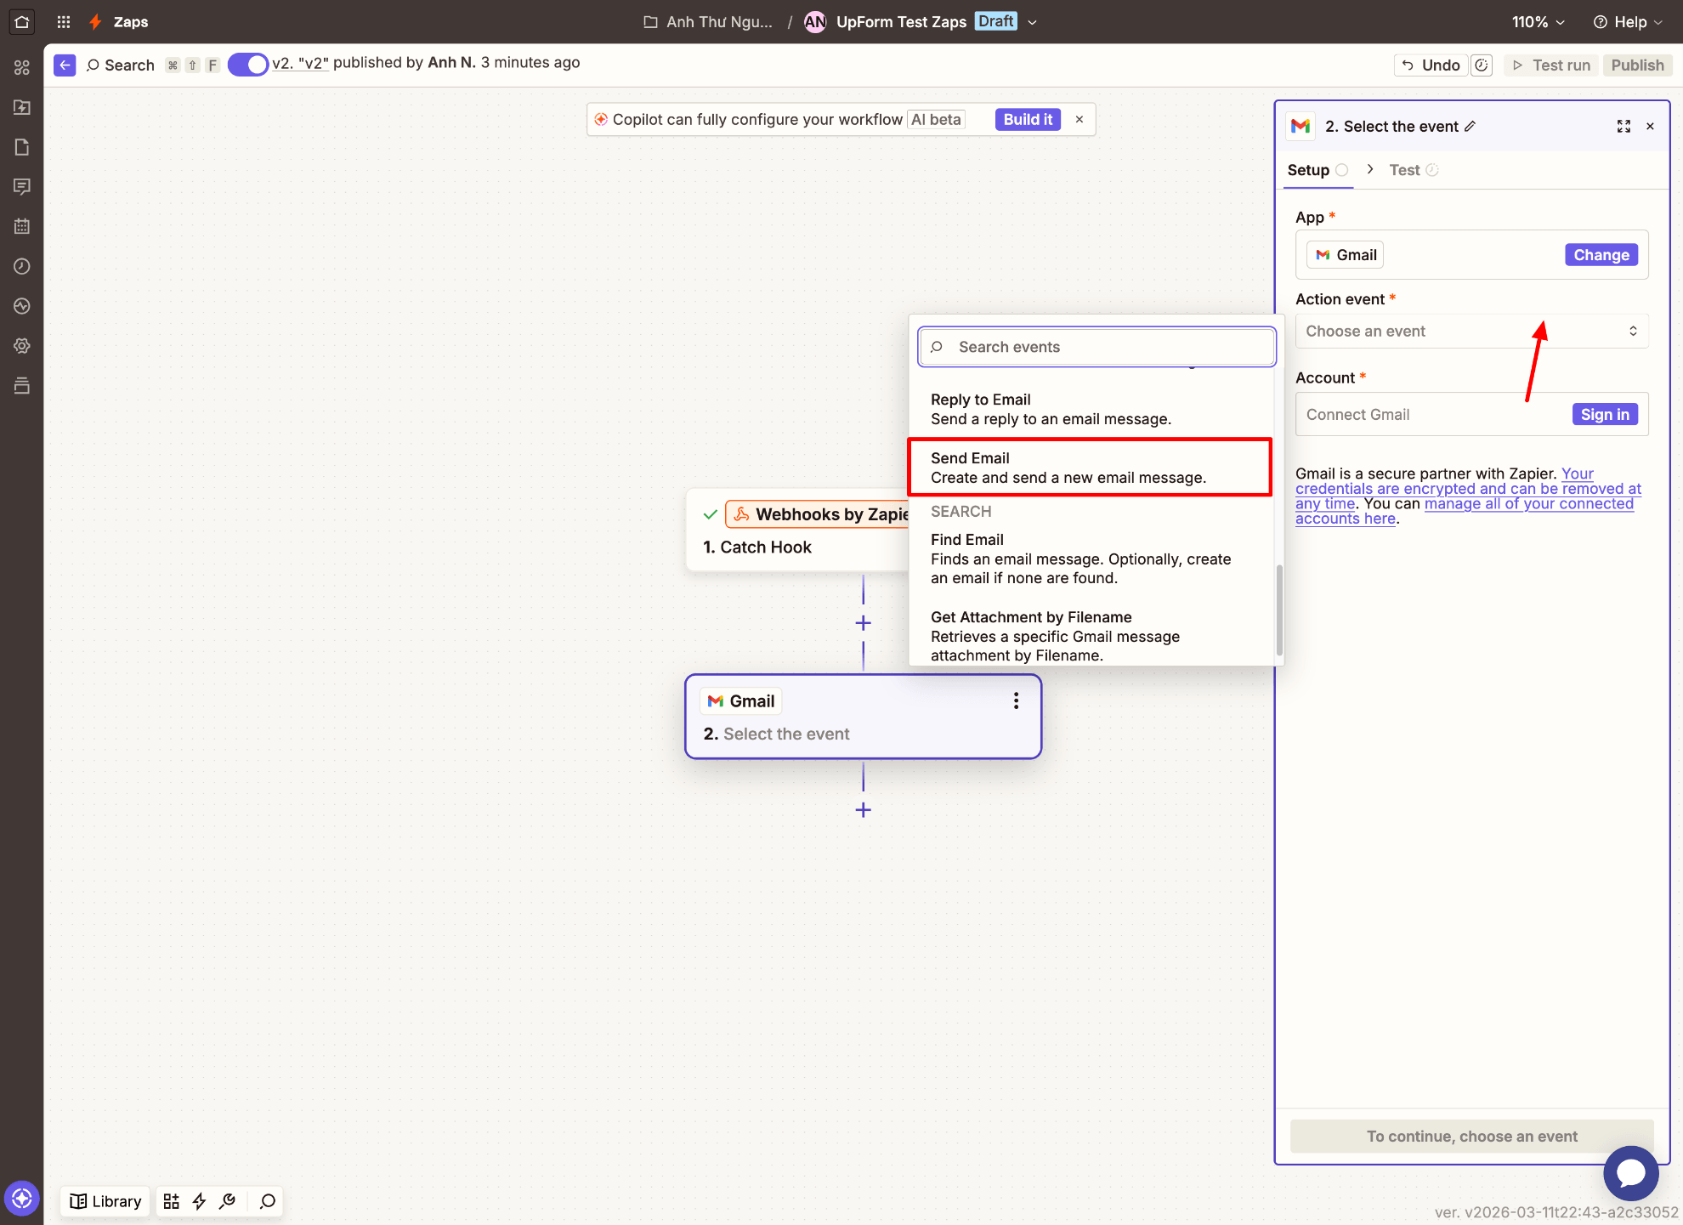Select Get Attachment by Filename event
The image size is (1683, 1225).
[x=1091, y=636]
